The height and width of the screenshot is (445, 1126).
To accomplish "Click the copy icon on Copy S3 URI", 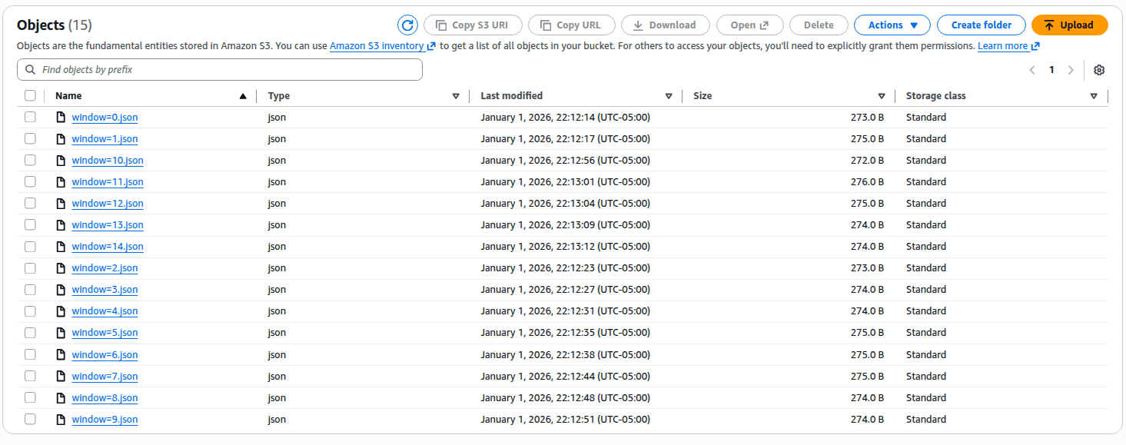I will pyautogui.click(x=438, y=25).
